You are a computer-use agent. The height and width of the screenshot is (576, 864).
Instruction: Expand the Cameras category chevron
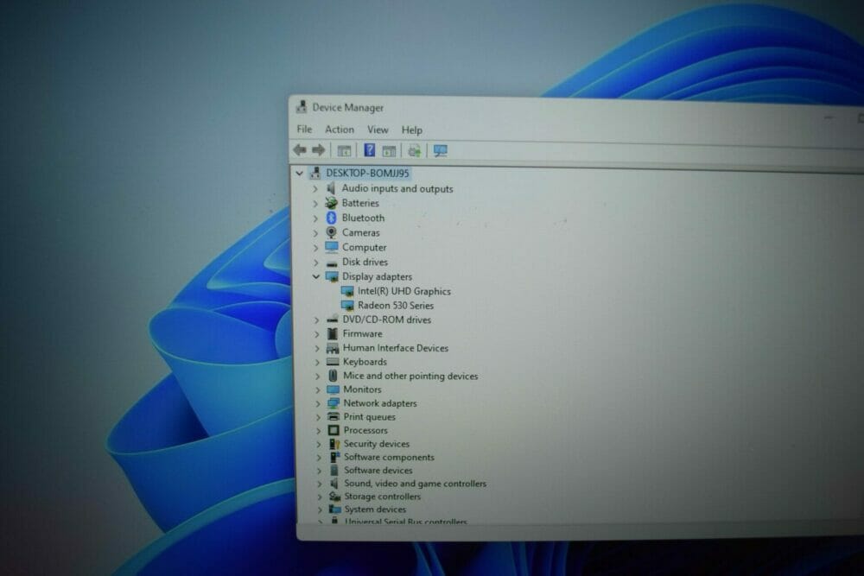click(315, 233)
